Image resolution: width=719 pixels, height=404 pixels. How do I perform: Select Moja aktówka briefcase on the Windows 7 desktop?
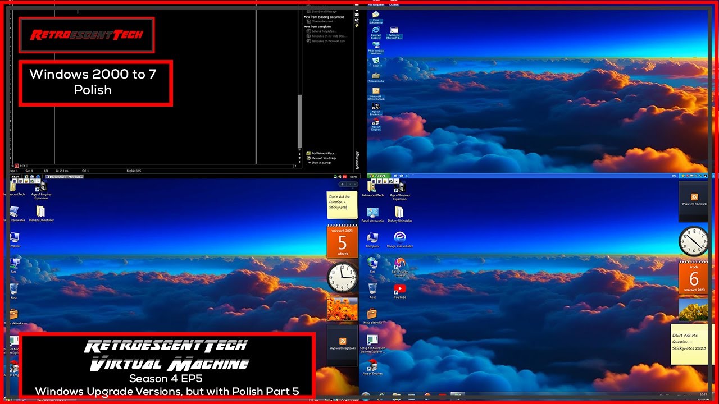[372, 316]
